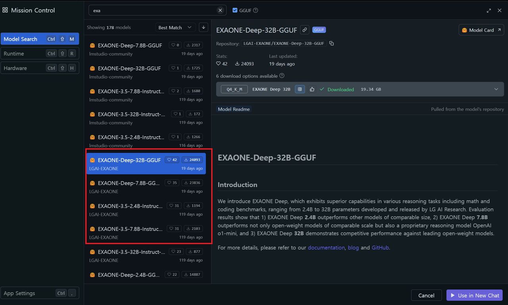Select lmstudio-community EXAONE-Deep-7.8B-GGUF model
Screen dimensions: 508x305
point(146,49)
